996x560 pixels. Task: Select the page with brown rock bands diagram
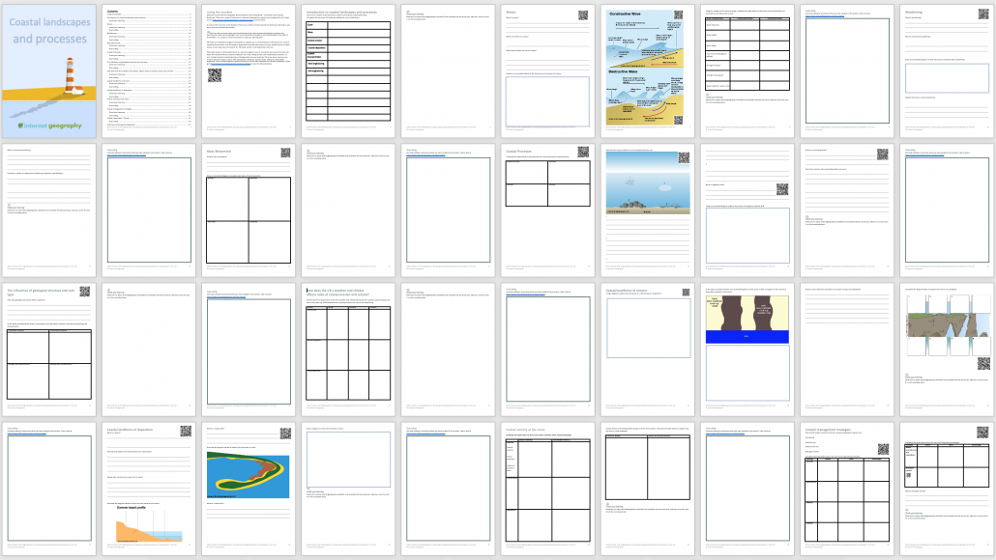747,350
